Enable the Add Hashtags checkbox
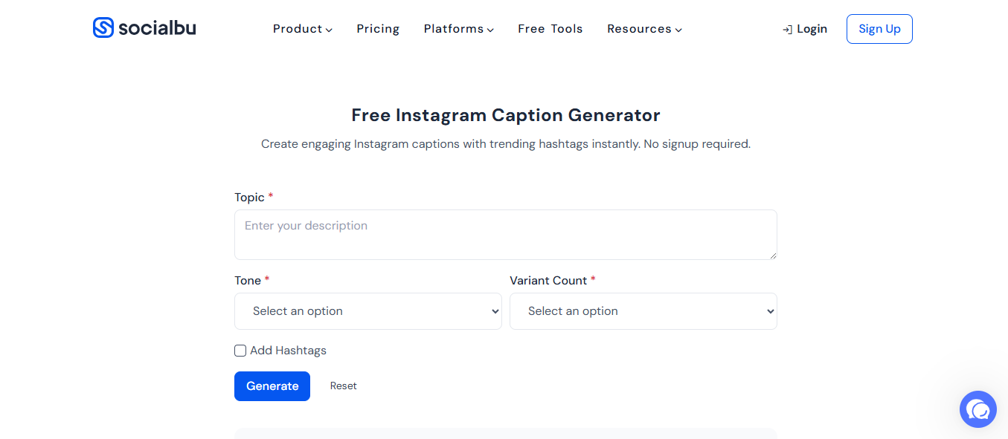1008x439 pixels. (240, 350)
